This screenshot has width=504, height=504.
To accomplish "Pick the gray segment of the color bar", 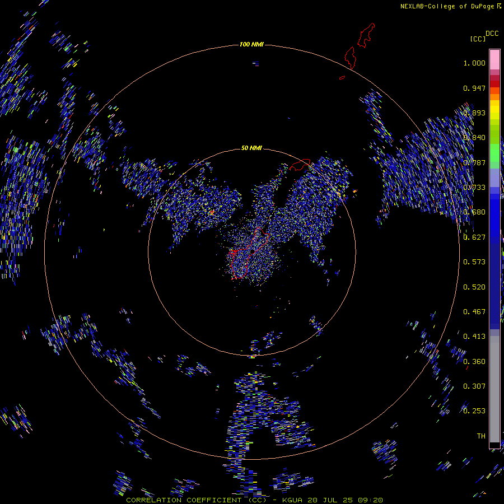I will (x=494, y=389).
